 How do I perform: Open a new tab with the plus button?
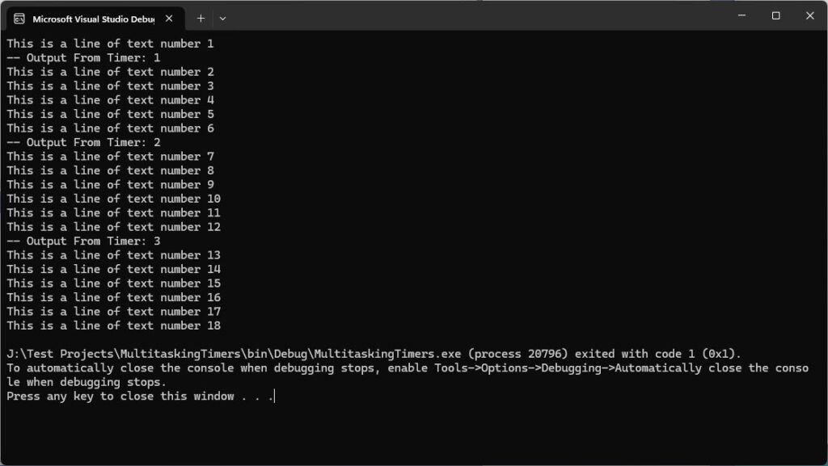(201, 18)
